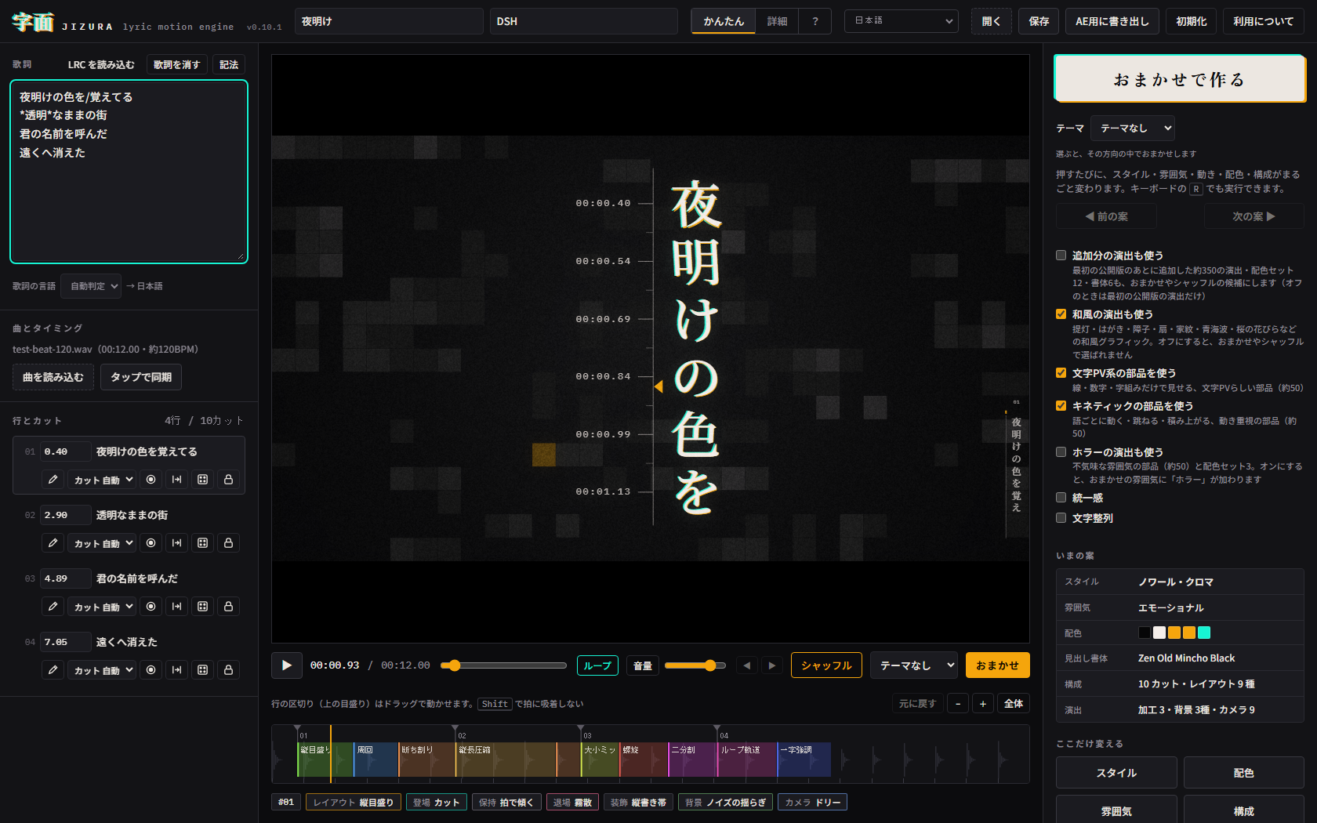This screenshot has width=1317, height=823.
Task: Switch to the かんたん tab
Action: click(x=724, y=21)
